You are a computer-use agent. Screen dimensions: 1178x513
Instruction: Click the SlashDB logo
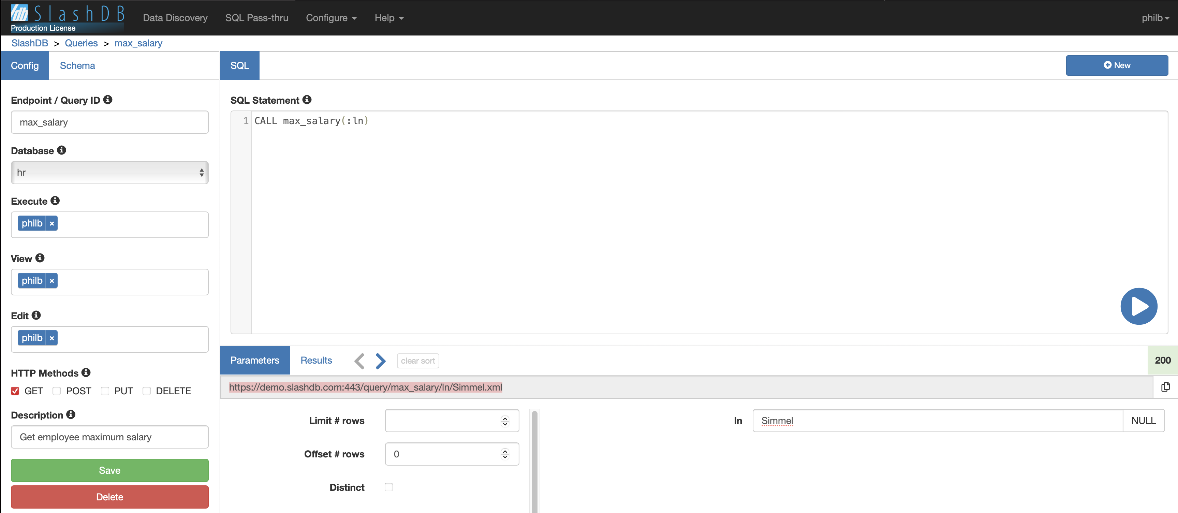tap(68, 13)
